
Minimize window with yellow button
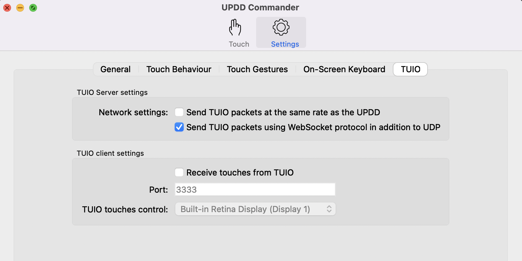tap(20, 8)
